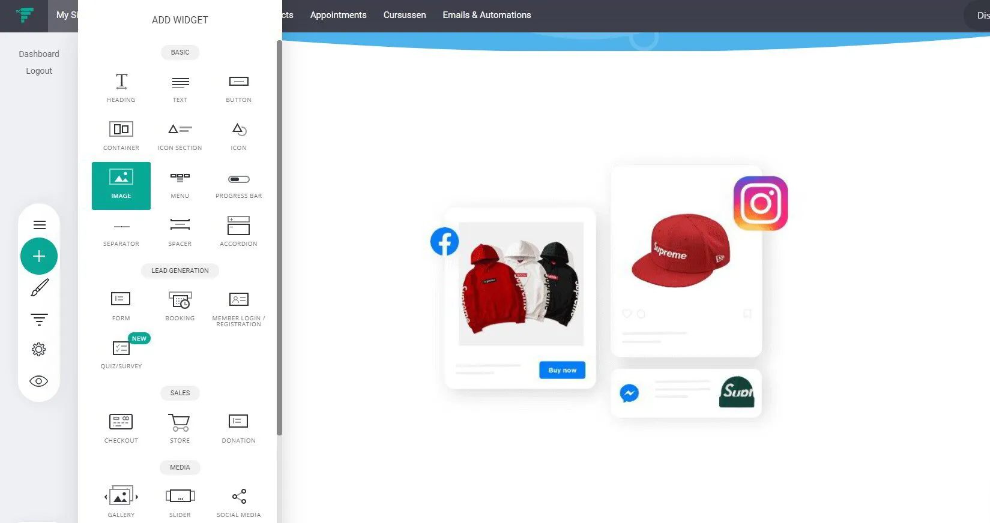990x523 pixels.
Task: Click the Logout link
Action: [39, 71]
